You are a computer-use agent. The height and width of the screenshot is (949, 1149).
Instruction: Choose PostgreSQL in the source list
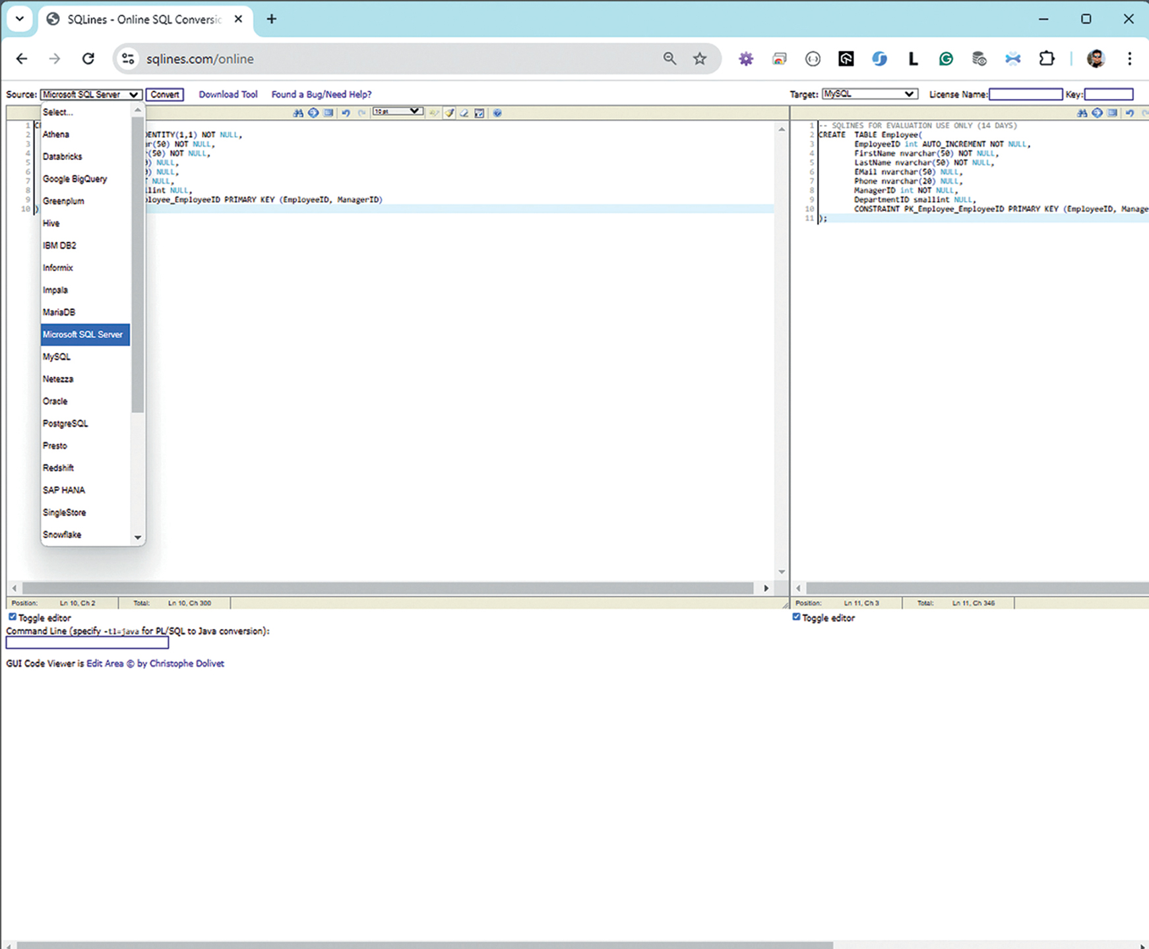coord(85,424)
